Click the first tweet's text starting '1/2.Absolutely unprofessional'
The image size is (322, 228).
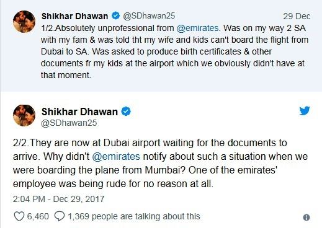(175, 51)
